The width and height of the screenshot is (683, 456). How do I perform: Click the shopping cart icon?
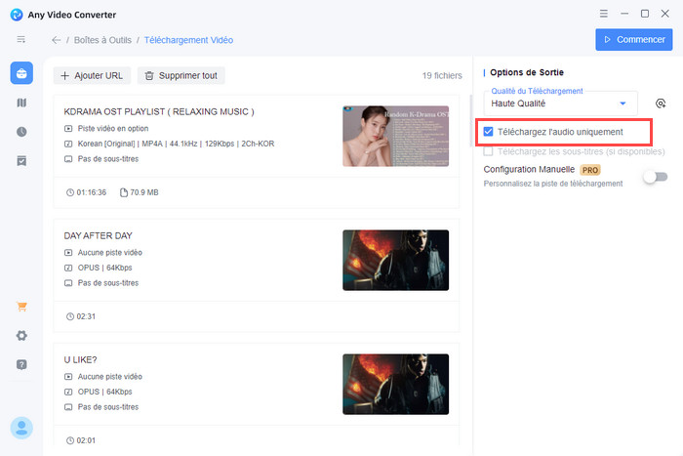[21, 307]
